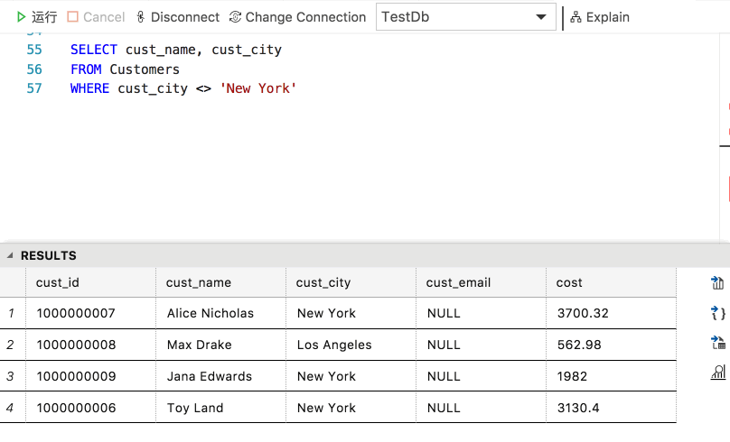Select the cust_city column header

pos(351,282)
